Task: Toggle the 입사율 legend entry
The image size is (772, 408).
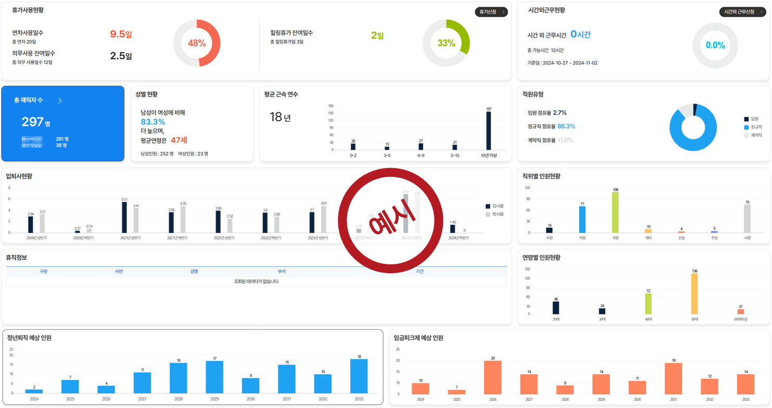Action: [495, 206]
